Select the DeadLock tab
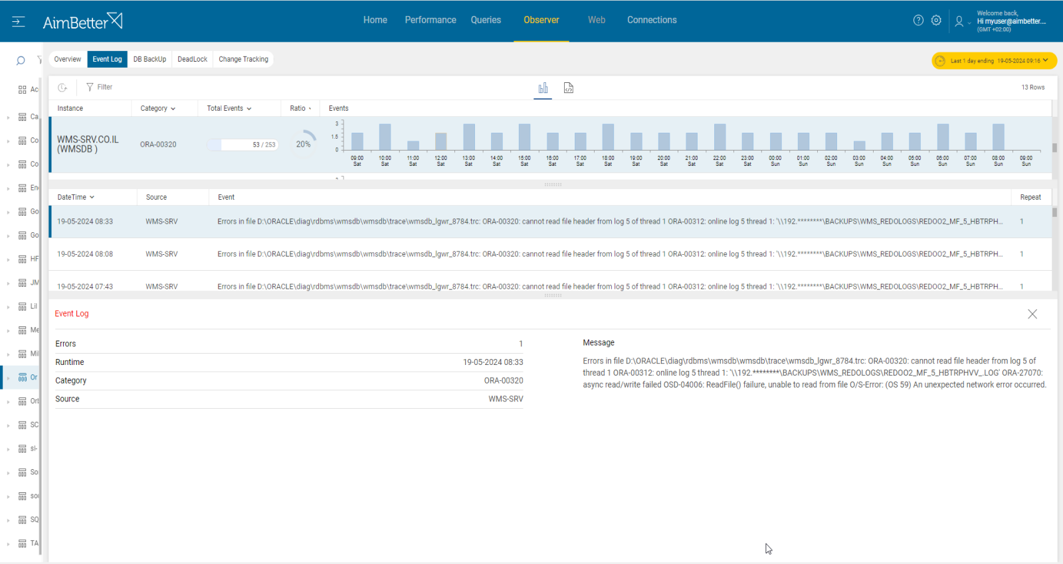Viewport: 1063px width, 564px height. pos(192,59)
